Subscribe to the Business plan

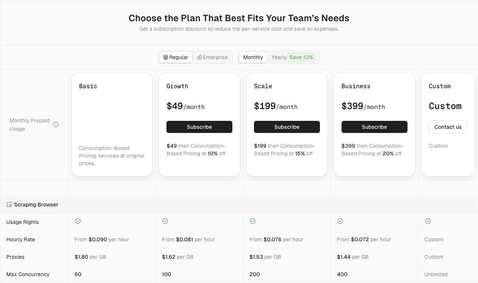coord(375,127)
